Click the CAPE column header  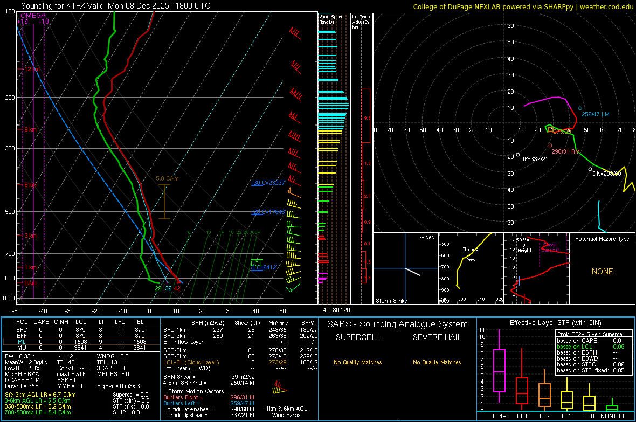pyautogui.click(x=41, y=322)
